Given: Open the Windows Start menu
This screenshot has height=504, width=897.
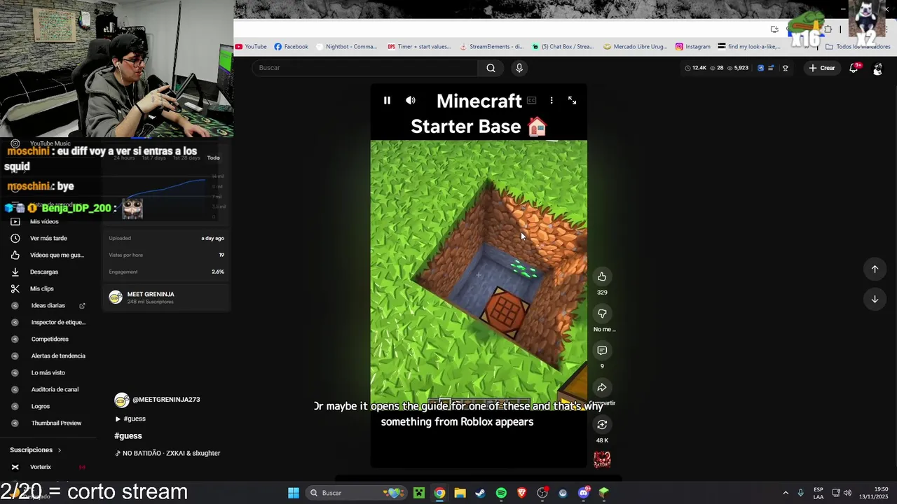Looking at the screenshot, I should [x=294, y=493].
